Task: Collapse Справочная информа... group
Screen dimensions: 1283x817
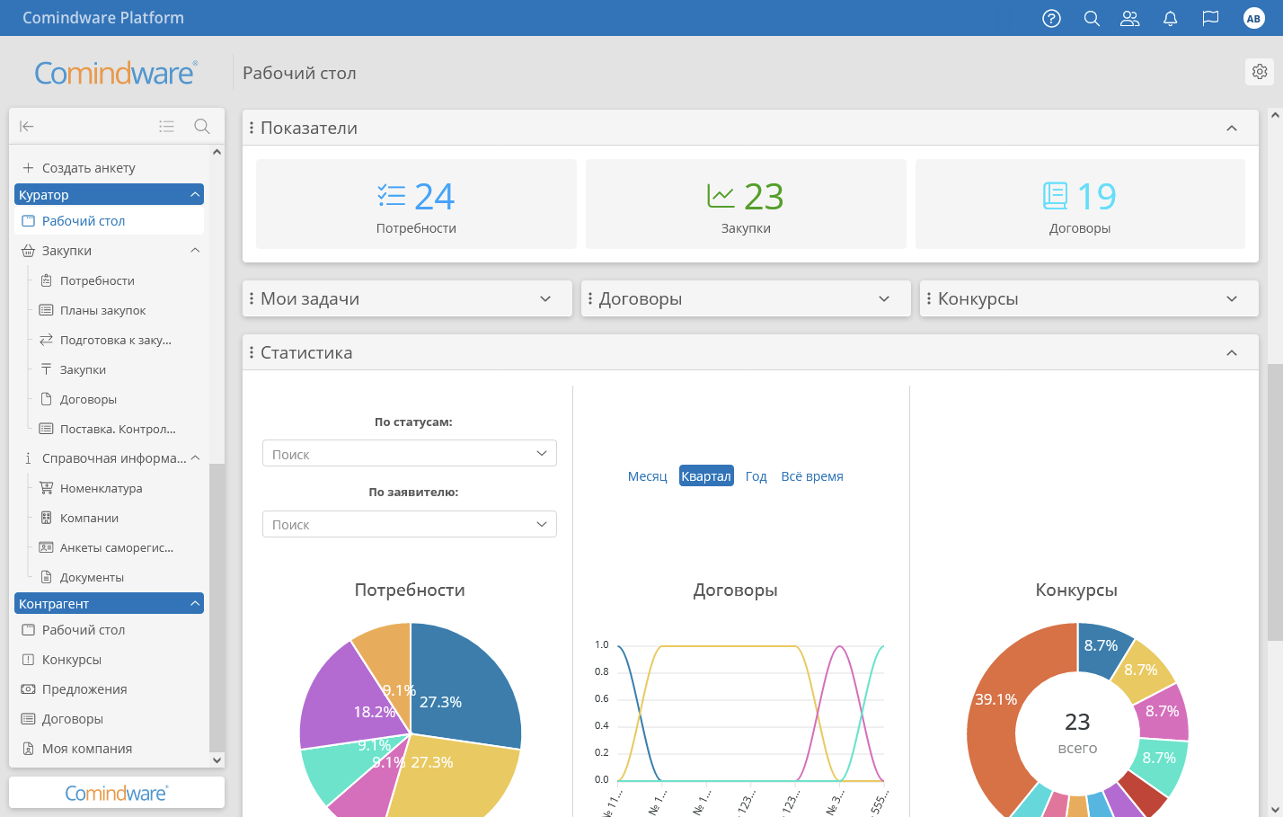Action: [195, 458]
